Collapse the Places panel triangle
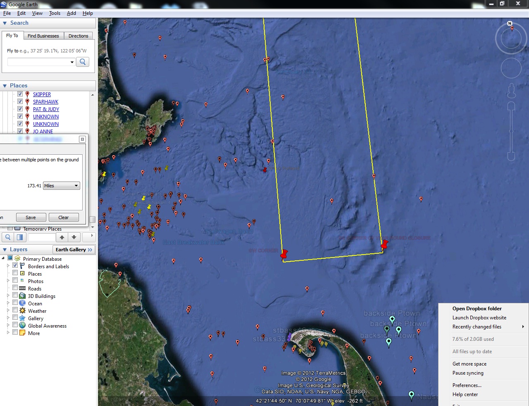 click(5, 86)
